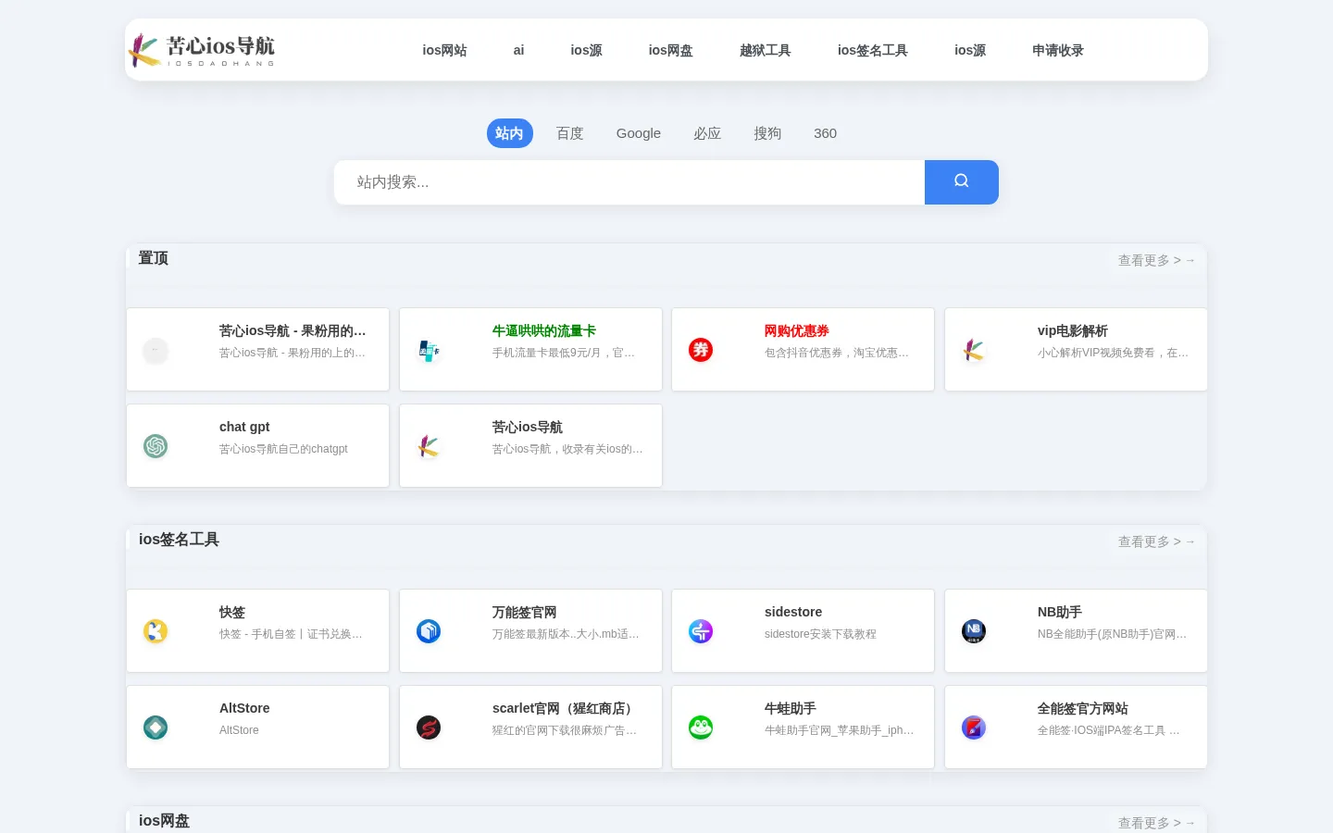Click description 小心解析VIP视频免费看
Viewport: 1333px width, 833px height.
pyautogui.click(x=1113, y=353)
